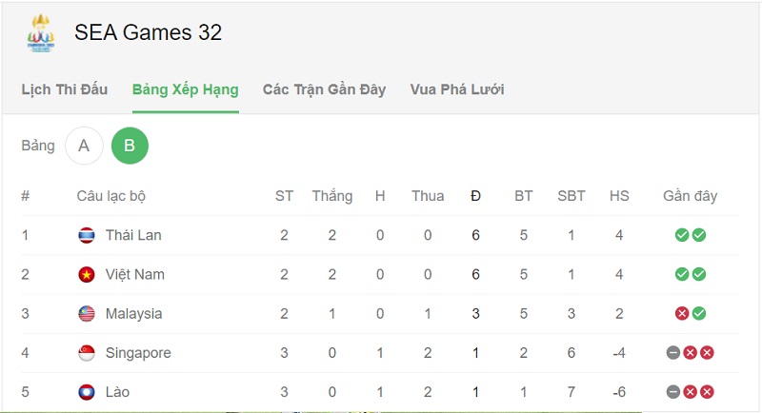This screenshot has width=762, height=413.
Task: Select group B
Action: click(x=130, y=146)
